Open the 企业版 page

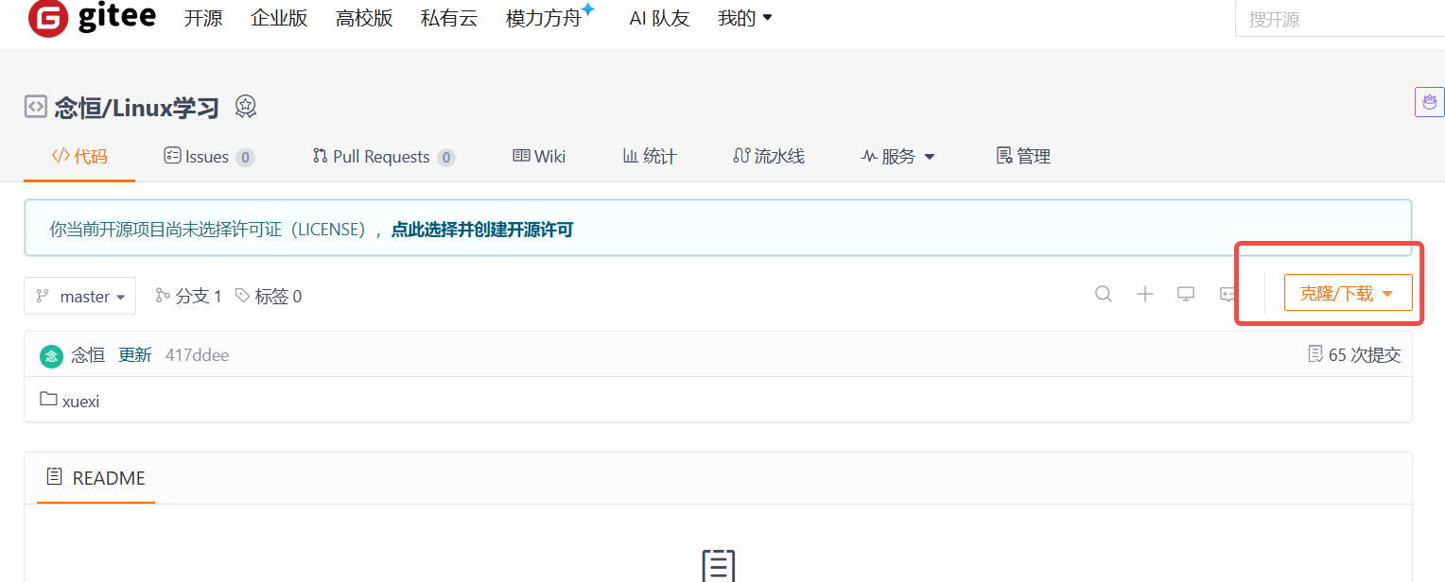279,18
